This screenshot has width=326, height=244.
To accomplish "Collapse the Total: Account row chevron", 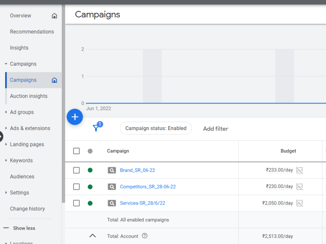I will pyautogui.click(x=93, y=236).
